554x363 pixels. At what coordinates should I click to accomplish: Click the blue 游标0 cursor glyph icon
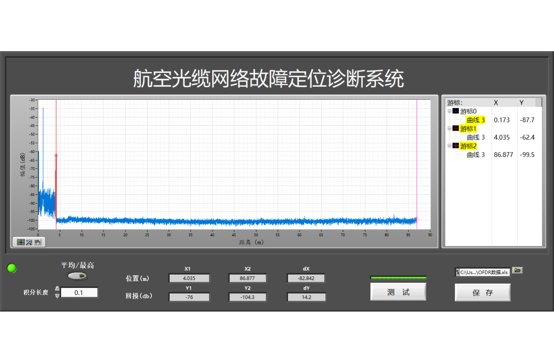tap(456, 111)
